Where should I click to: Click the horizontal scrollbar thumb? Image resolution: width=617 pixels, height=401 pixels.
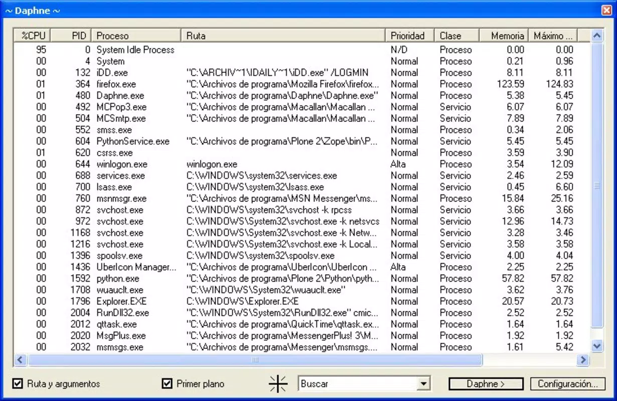(254, 359)
